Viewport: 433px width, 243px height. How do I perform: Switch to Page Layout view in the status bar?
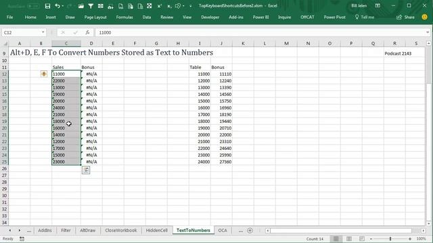(349, 239)
